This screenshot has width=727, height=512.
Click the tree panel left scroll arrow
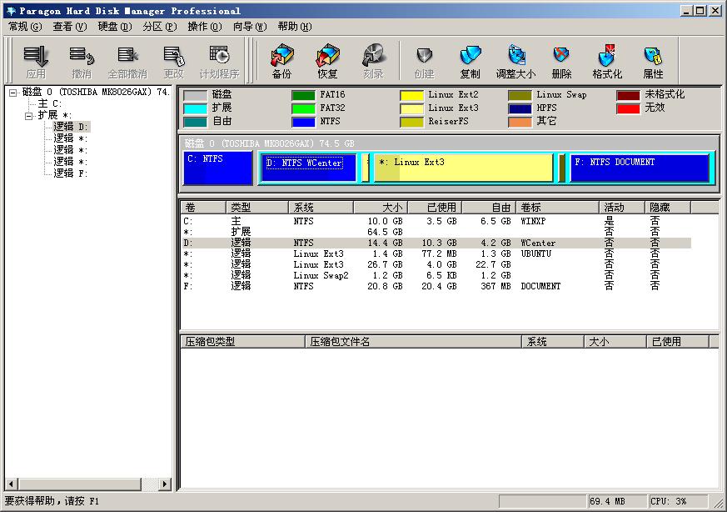12,484
